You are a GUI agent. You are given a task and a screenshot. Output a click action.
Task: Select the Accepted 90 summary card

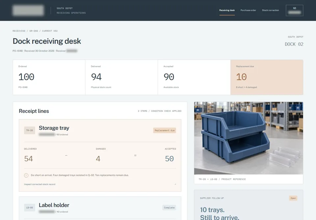[x=194, y=77]
